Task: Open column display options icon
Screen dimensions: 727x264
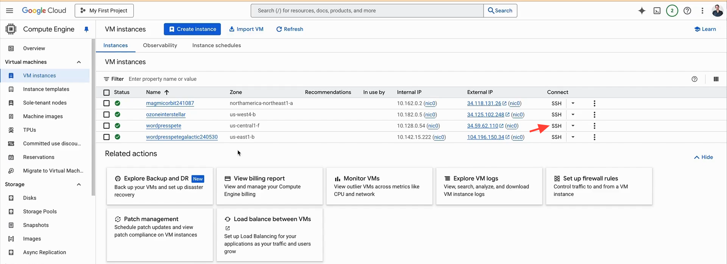Action: [716, 79]
